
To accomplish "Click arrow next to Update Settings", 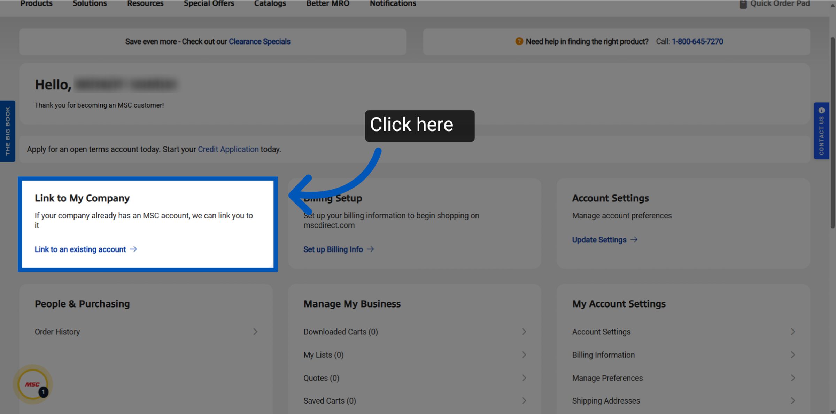I will [634, 240].
